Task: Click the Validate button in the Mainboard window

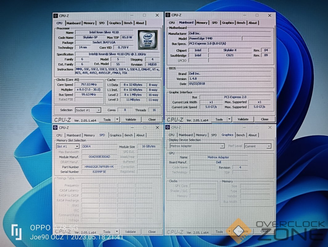Action: point(243,119)
